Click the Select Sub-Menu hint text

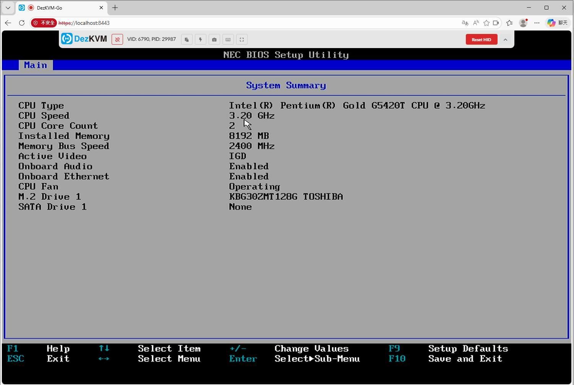(317, 359)
